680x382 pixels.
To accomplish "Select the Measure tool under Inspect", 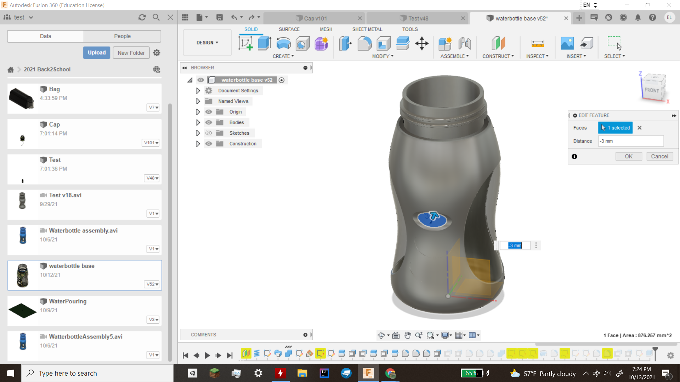I will (x=537, y=43).
